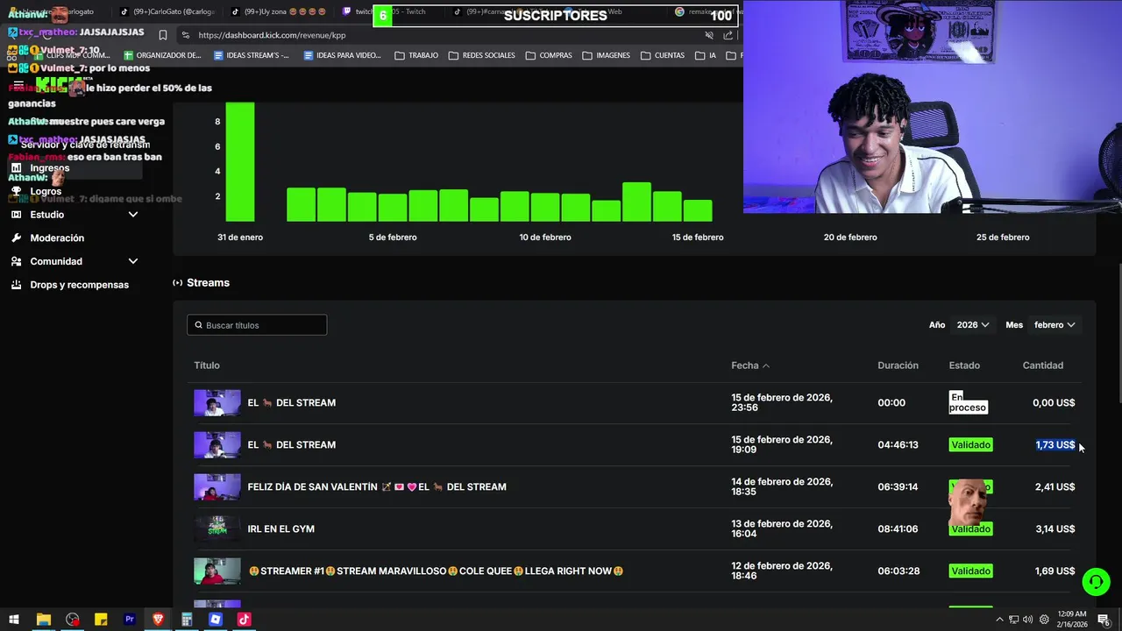Open the taskbar clock showing 12:09 AM

click(x=1072, y=619)
